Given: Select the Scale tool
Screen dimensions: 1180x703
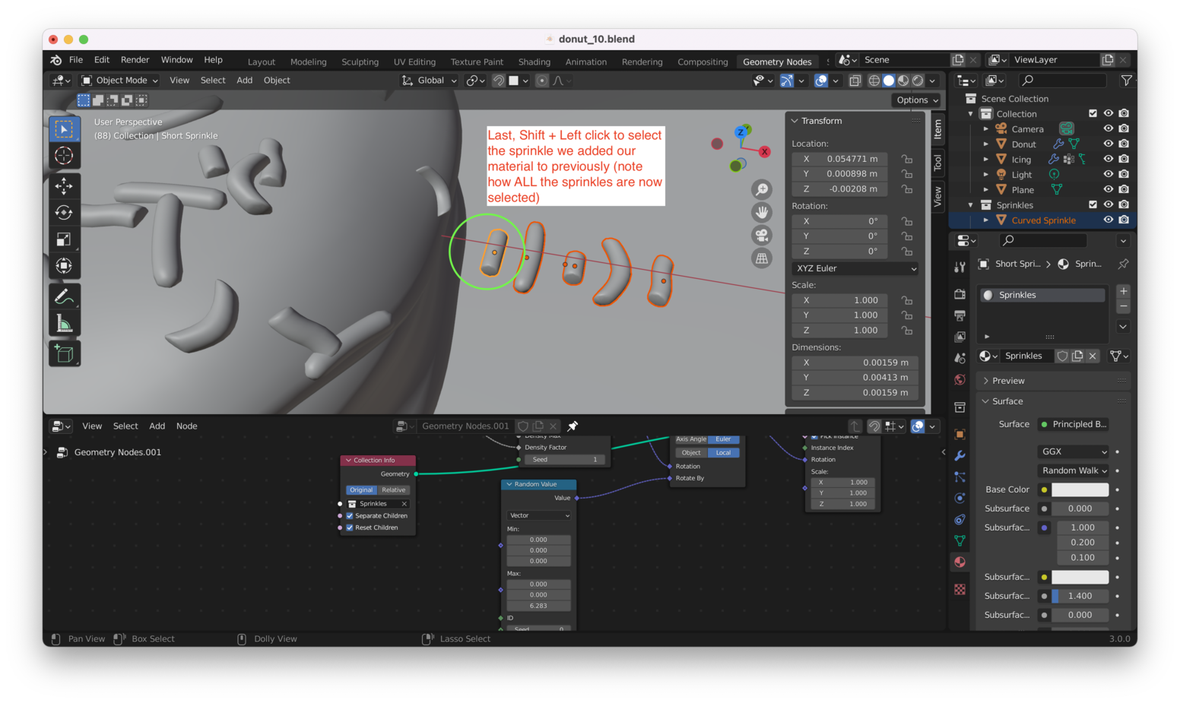Looking at the screenshot, I should (x=64, y=239).
